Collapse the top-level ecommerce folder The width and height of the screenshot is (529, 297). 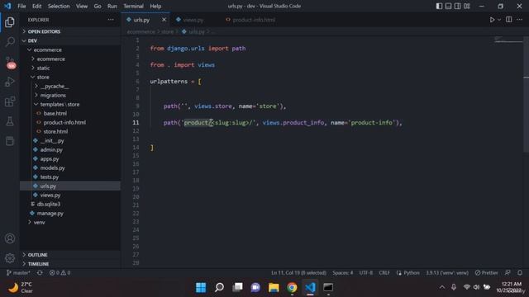70,49
